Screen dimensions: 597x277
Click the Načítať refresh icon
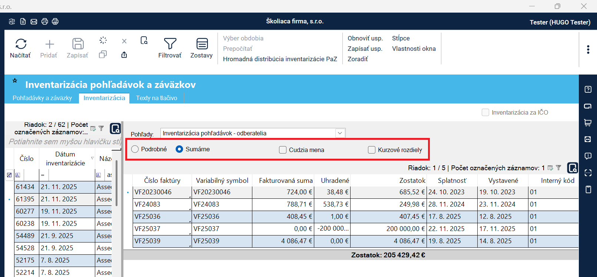coord(21,44)
